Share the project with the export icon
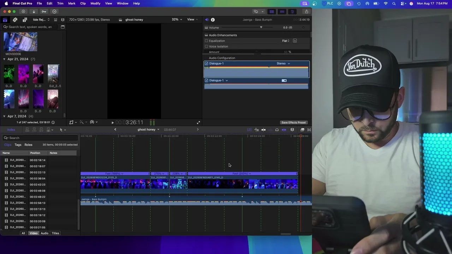Viewport: 452px width, 254px height. click(307, 12)
